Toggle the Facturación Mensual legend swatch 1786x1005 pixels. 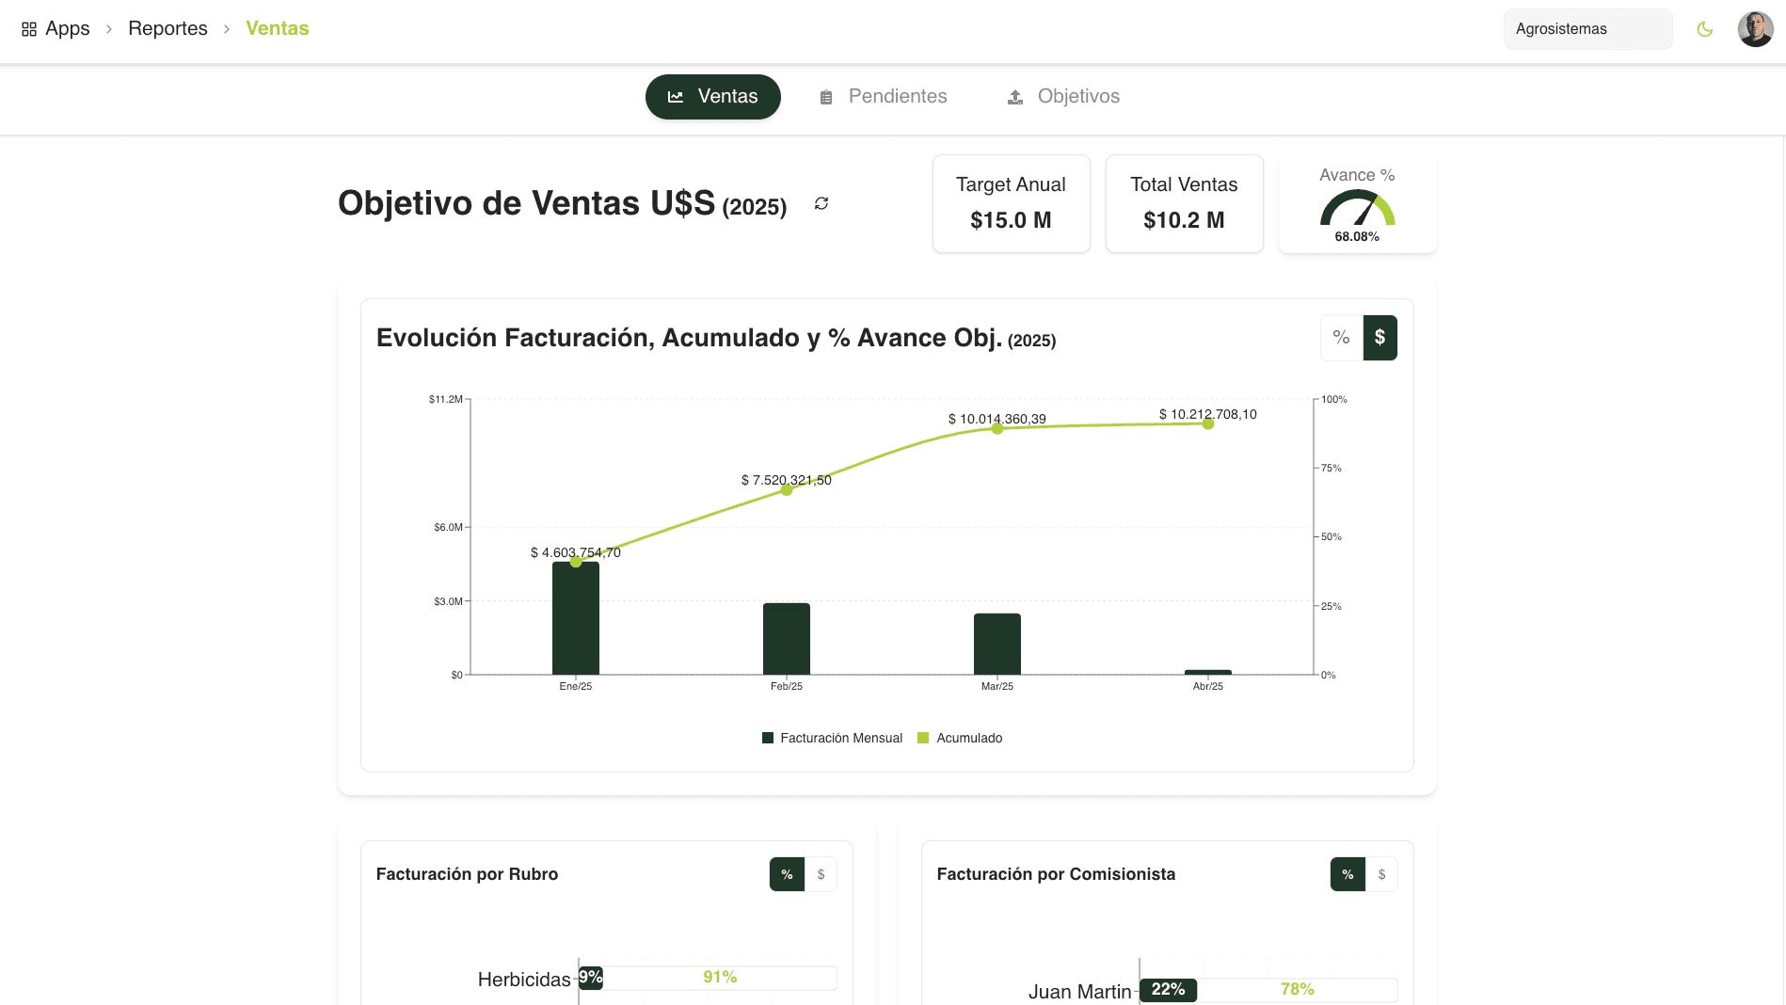pos(768,738)
